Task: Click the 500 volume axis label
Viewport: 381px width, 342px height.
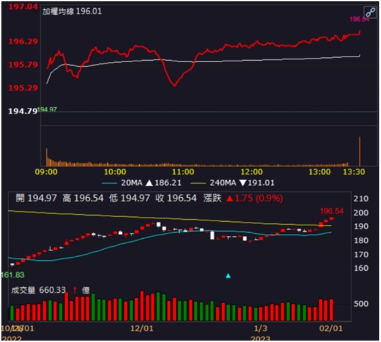Action: click(x=361, y=304)
